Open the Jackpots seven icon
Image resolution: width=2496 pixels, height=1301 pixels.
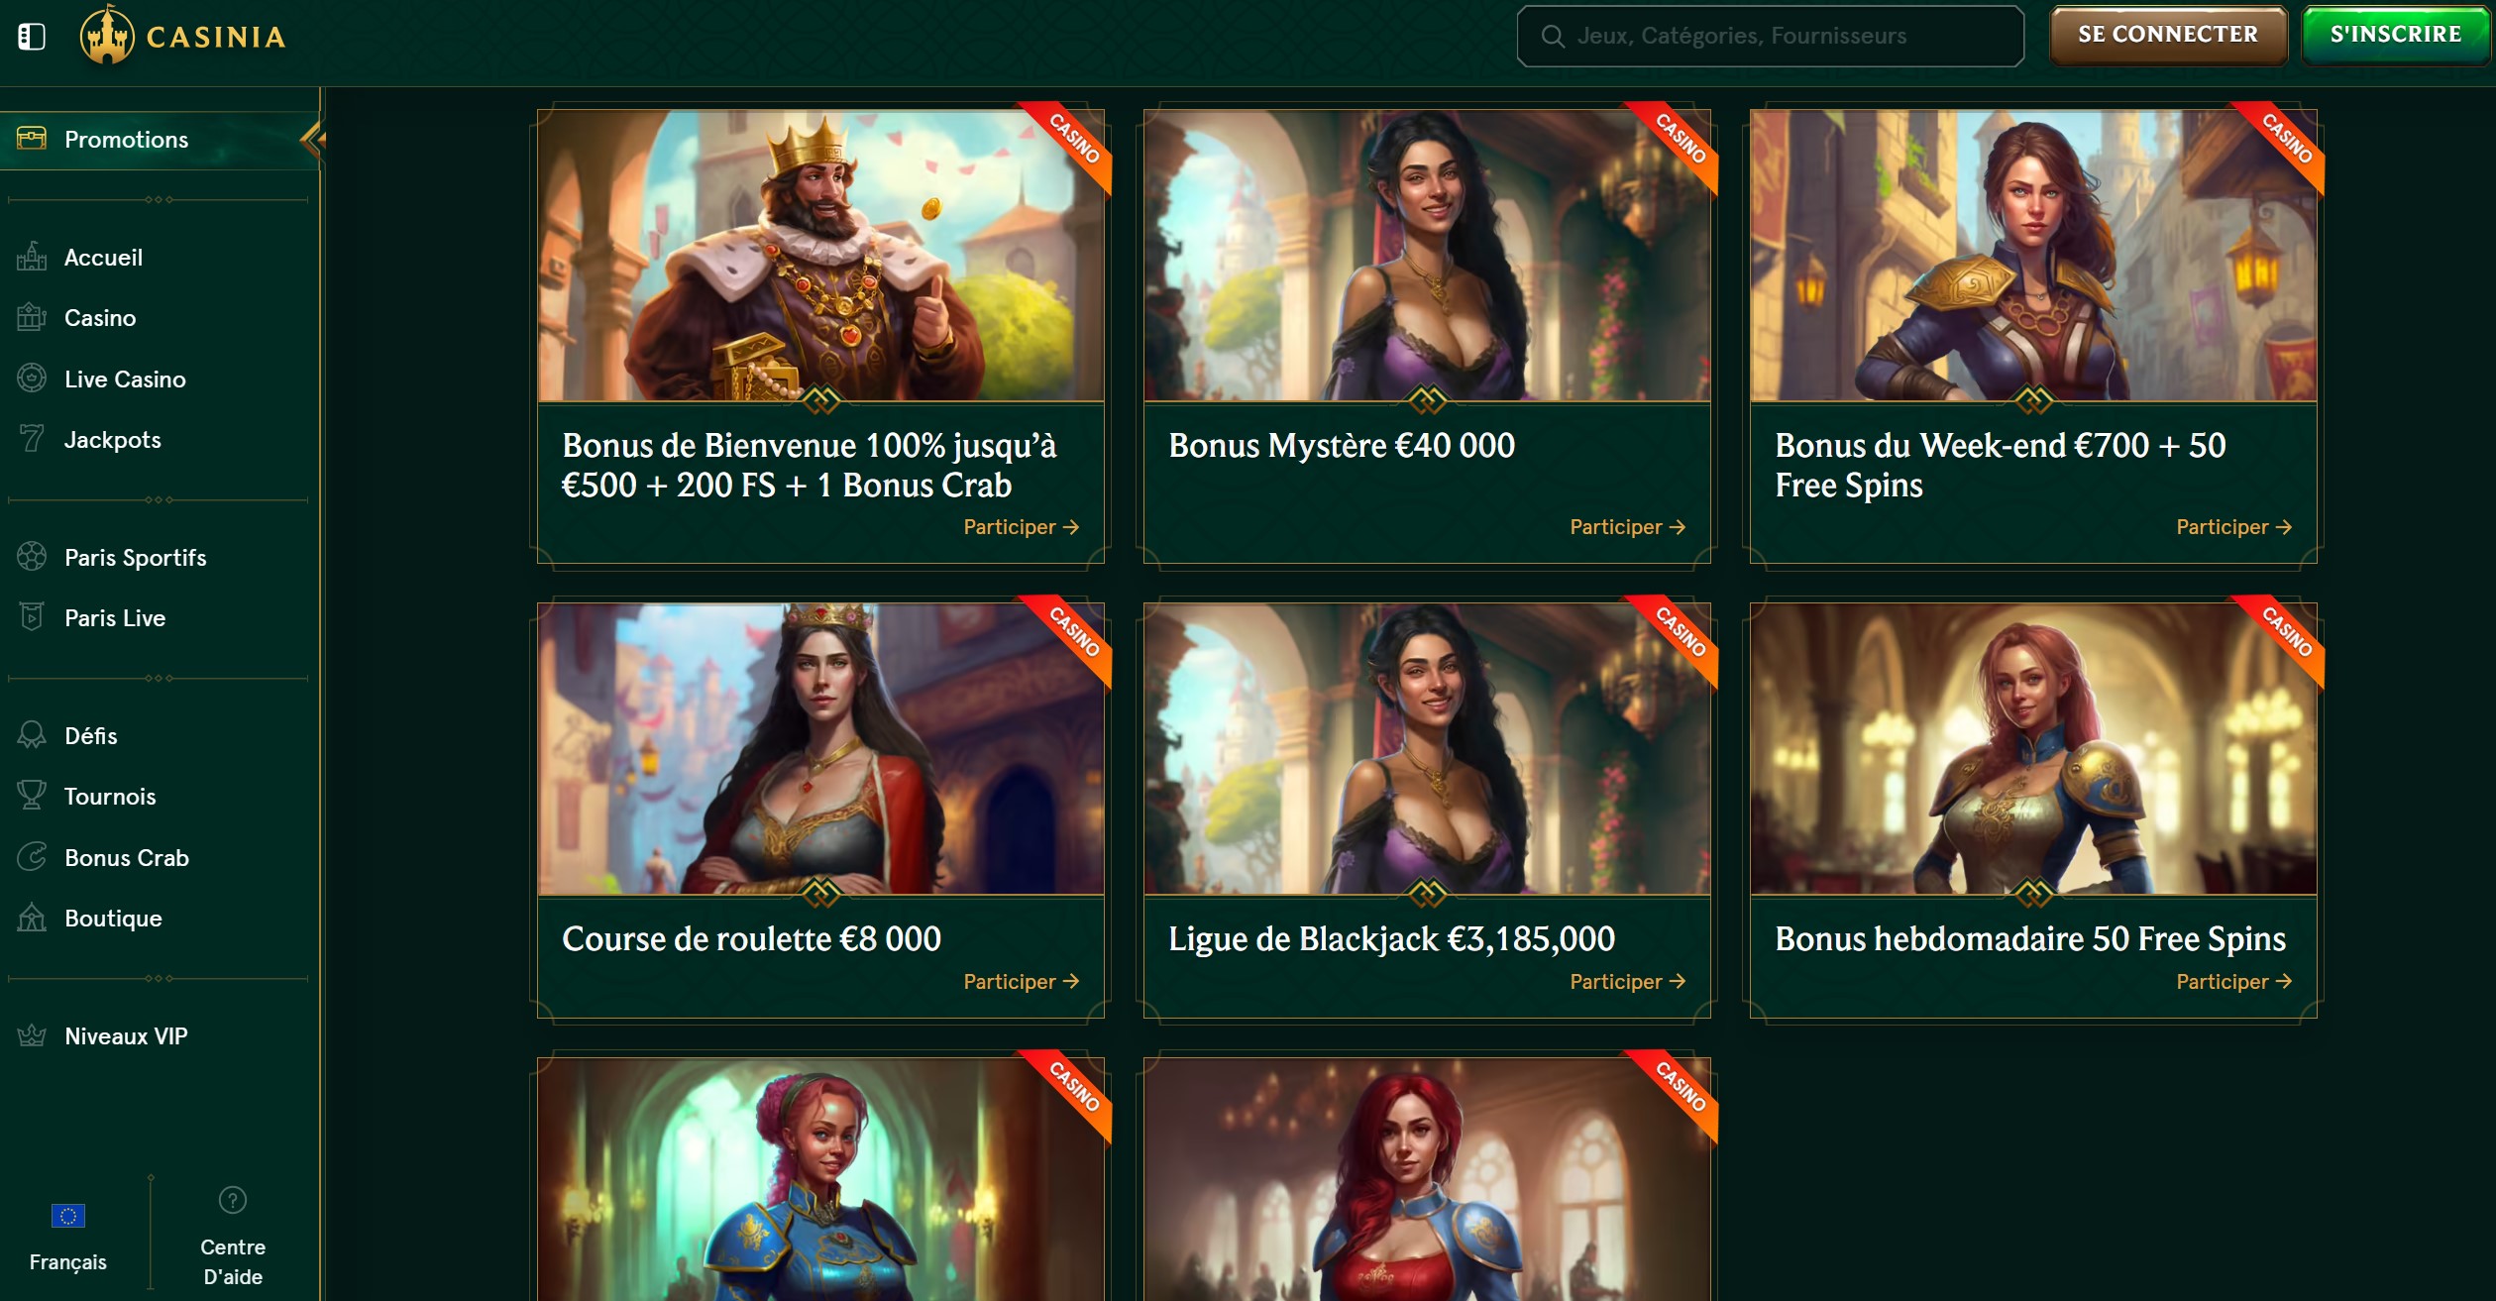(x=32, y=439)
